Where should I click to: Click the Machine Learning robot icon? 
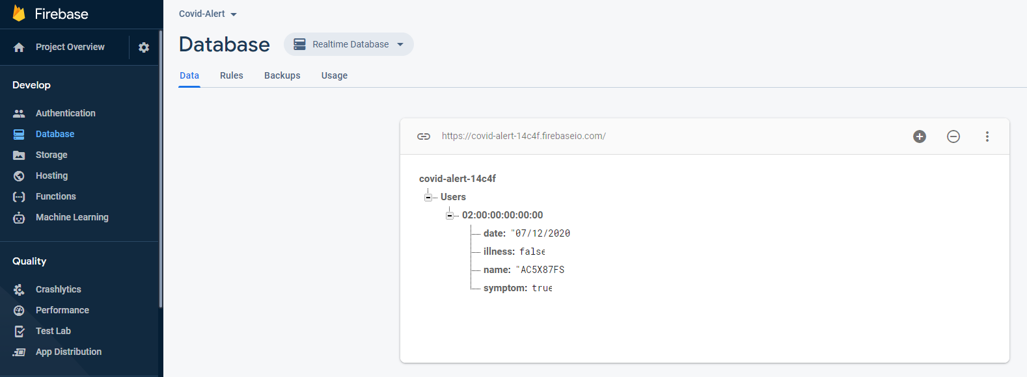tap(19, 218)
